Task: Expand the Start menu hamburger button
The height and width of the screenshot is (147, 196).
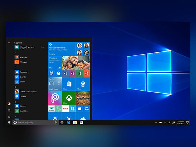Action: 9,42
